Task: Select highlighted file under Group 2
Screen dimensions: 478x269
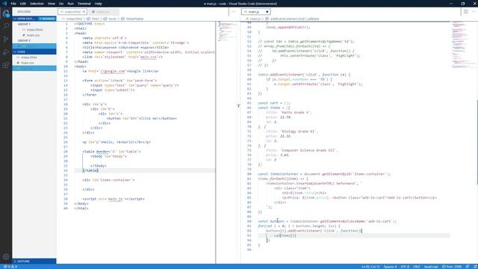Action: [x=34, y=46]
